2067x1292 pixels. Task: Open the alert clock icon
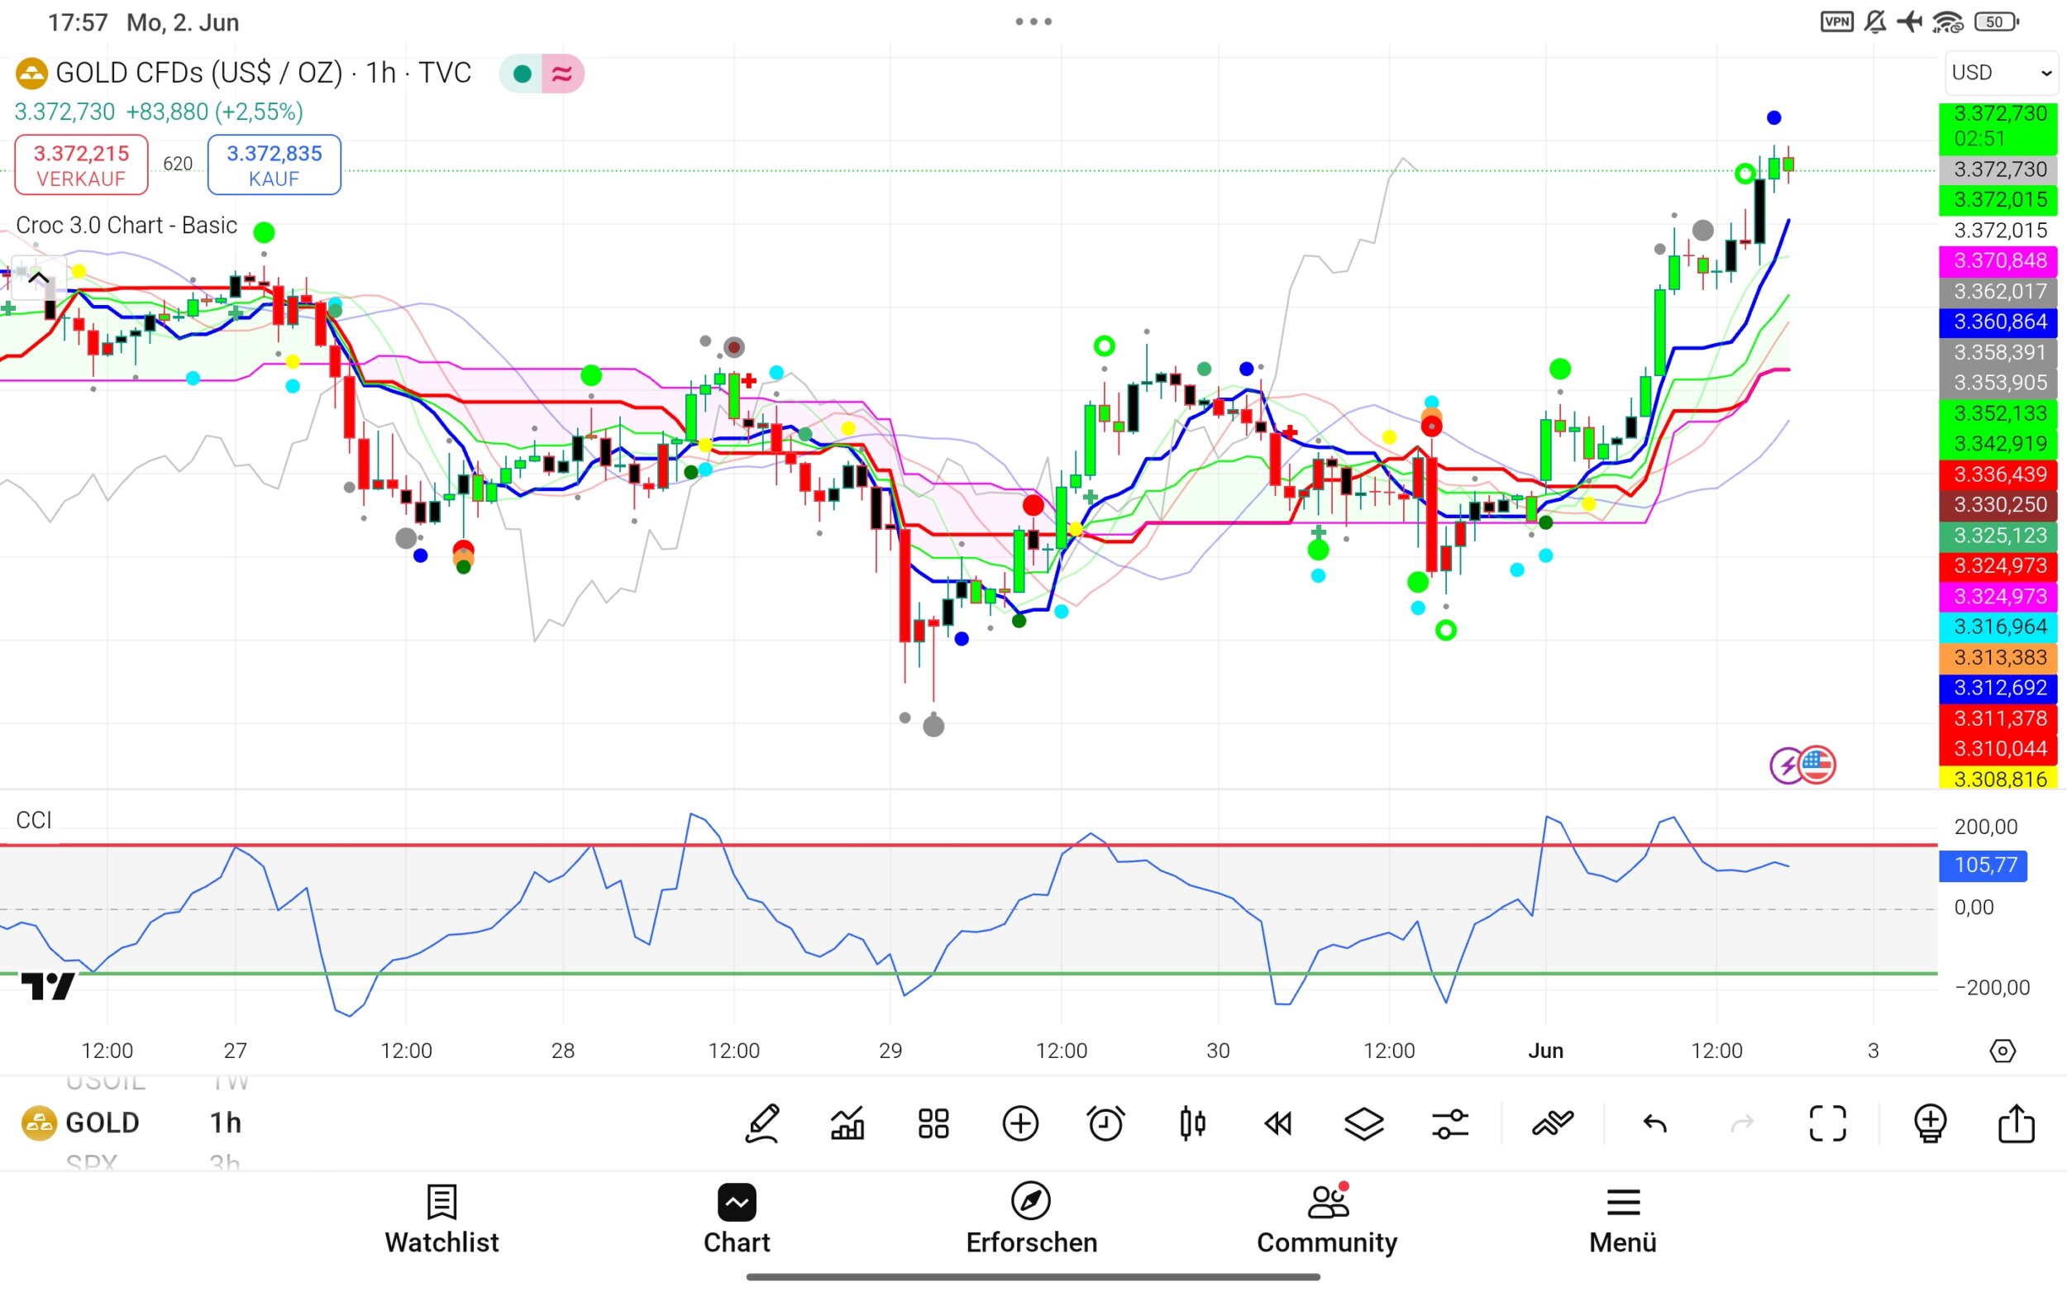click(x=1105, y=1123)
